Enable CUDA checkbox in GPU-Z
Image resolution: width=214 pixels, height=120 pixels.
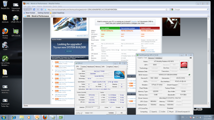160,112
